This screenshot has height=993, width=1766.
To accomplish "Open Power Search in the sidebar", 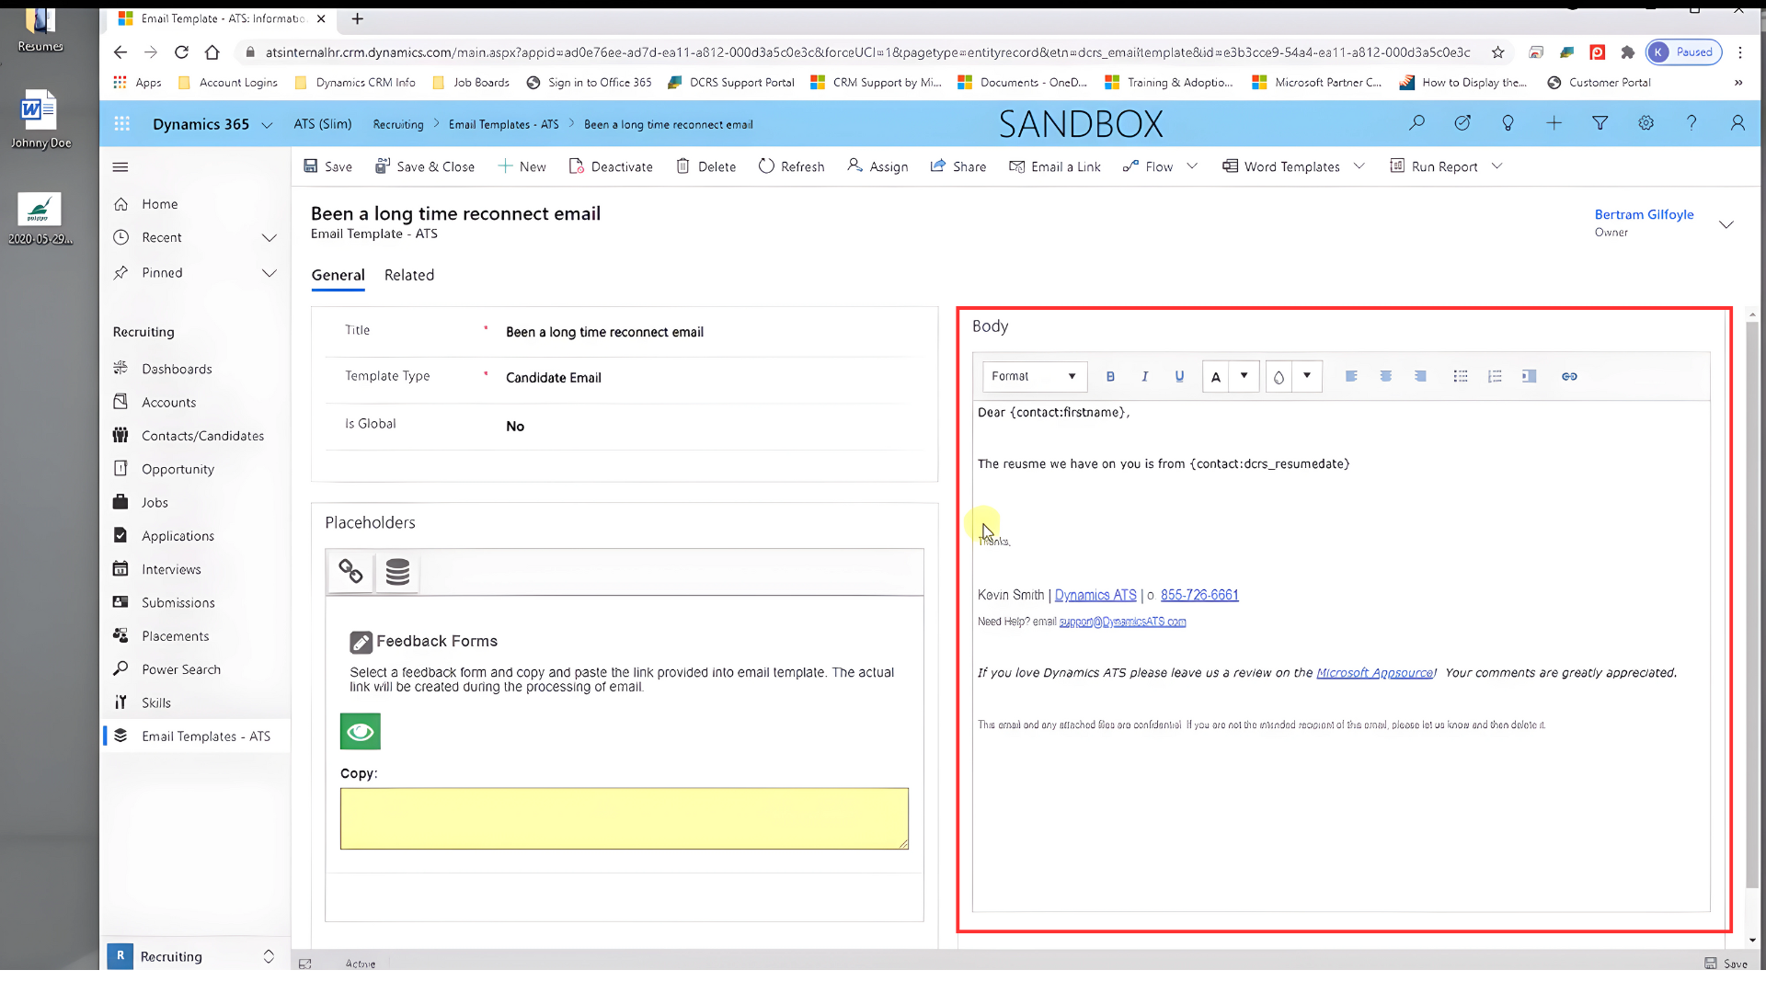I will pos(181,669).
